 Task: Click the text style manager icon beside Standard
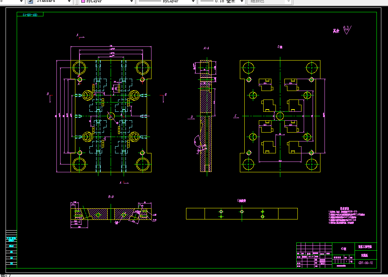click(30, 1)
